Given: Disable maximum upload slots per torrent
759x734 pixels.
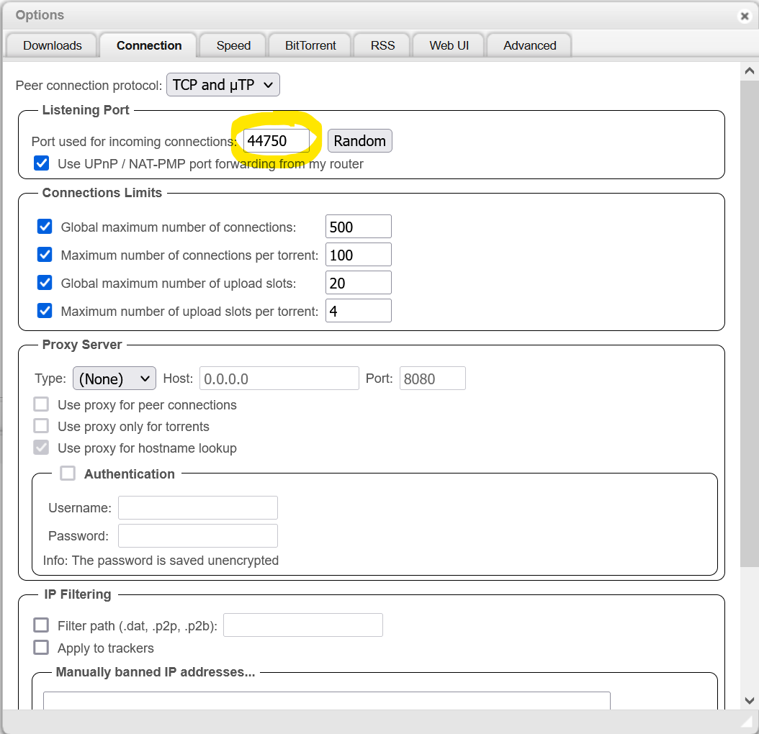Looking at the screenshot, I should (45, 311).
